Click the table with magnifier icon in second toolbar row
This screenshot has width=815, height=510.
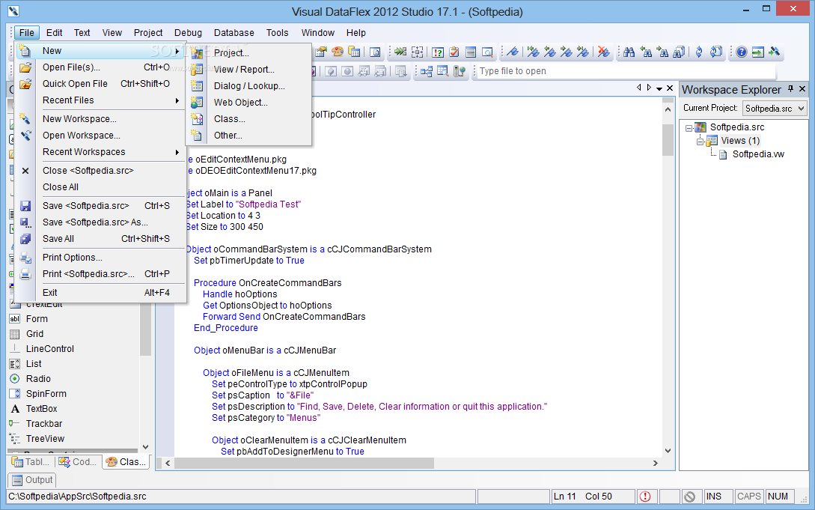pyautogui.click(x=443, y=71)
